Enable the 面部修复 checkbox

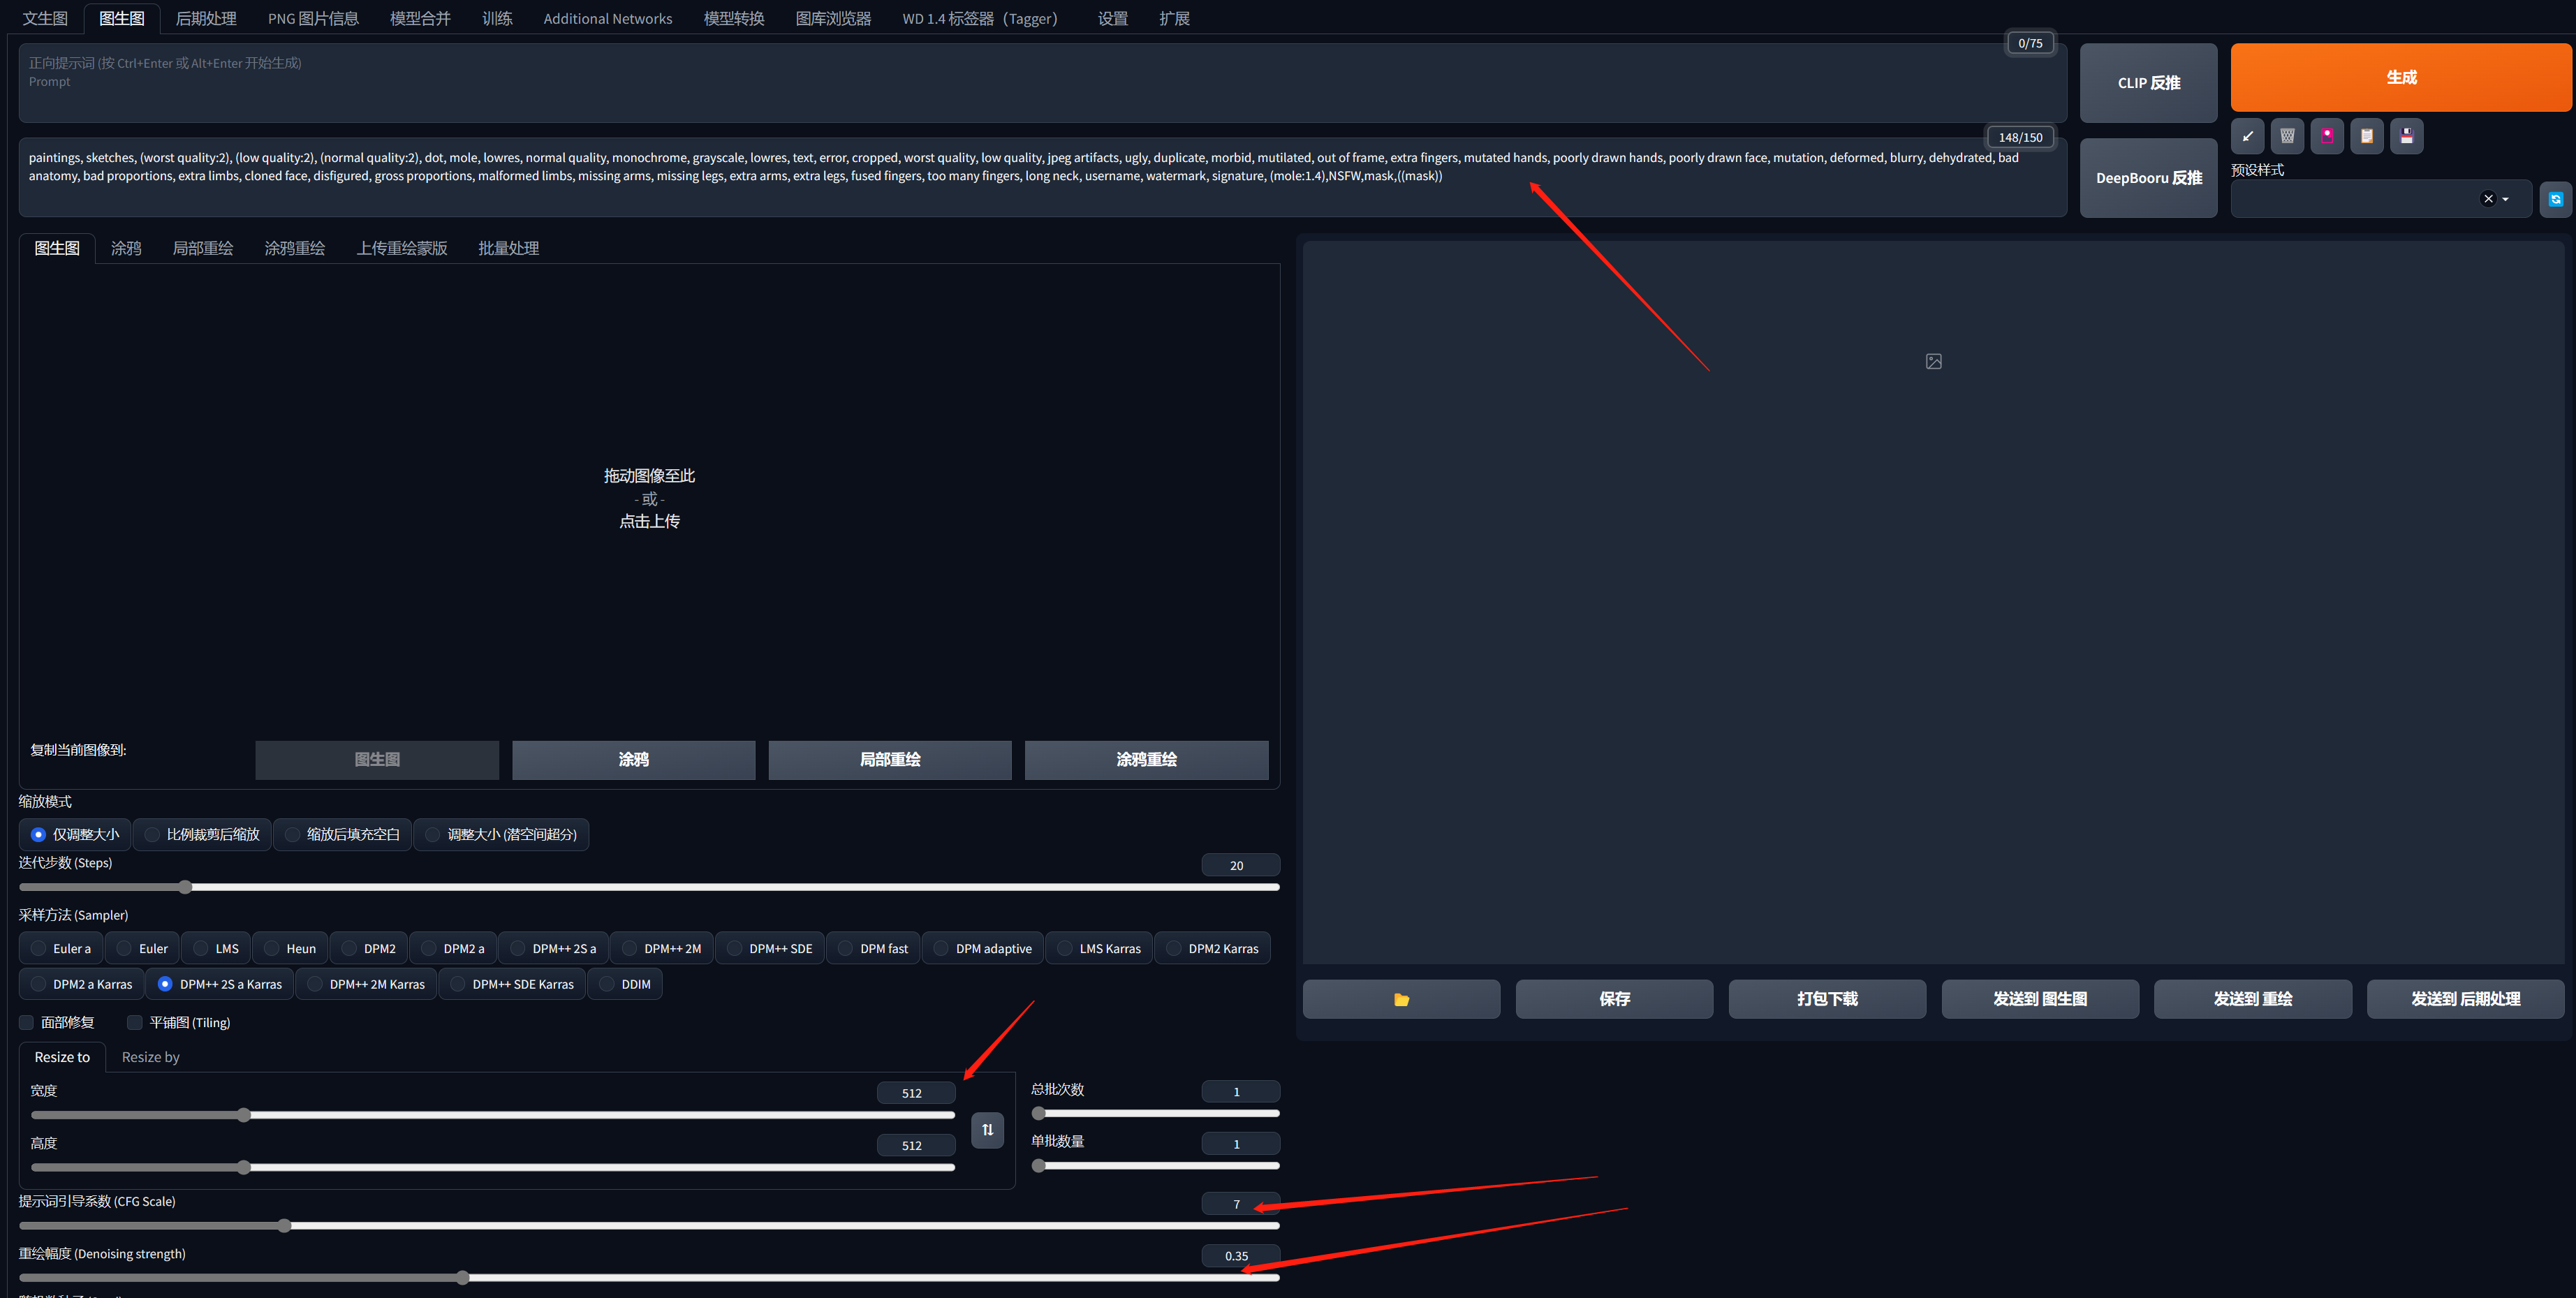click(x=27, y=1022)
